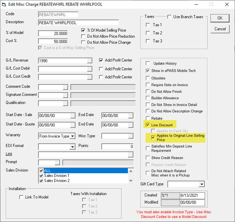The image size is (235, 222).
Task: Expand the Warranty dropdown
Action: [x=72, y=136]
